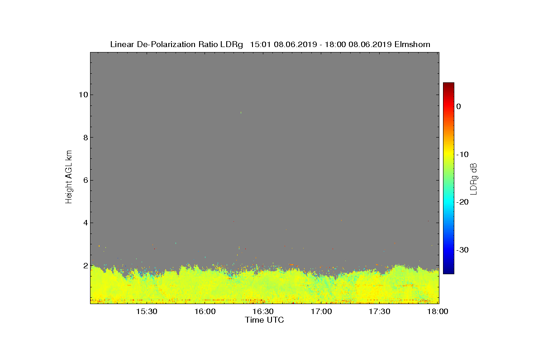Click the plot title 'Linear De-Polarization Ratio LDRg'
Viewport: 543px width, 362px height.
coord(177,44)
